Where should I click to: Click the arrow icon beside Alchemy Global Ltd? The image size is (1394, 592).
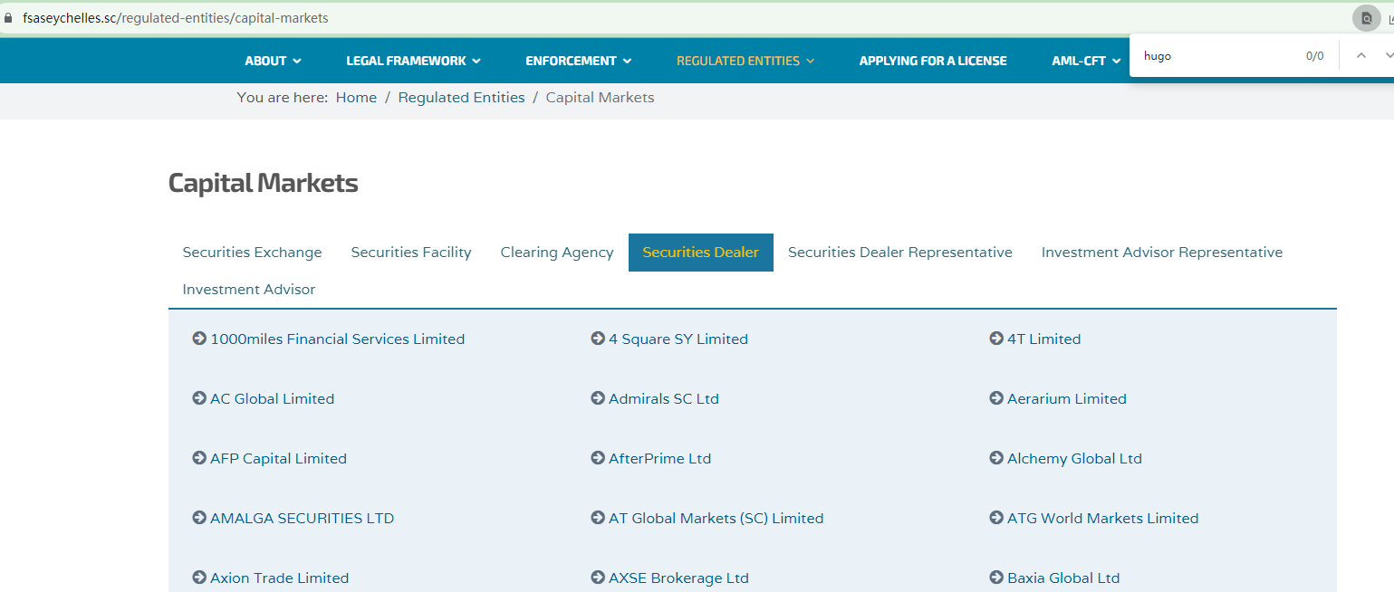tap(996, 458)
